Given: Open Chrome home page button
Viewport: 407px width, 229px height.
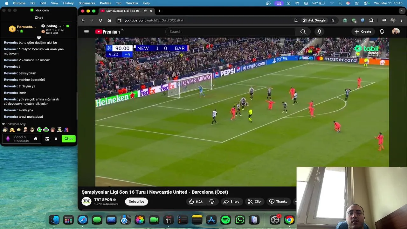Looking at the screenshot, I should 109,20.
